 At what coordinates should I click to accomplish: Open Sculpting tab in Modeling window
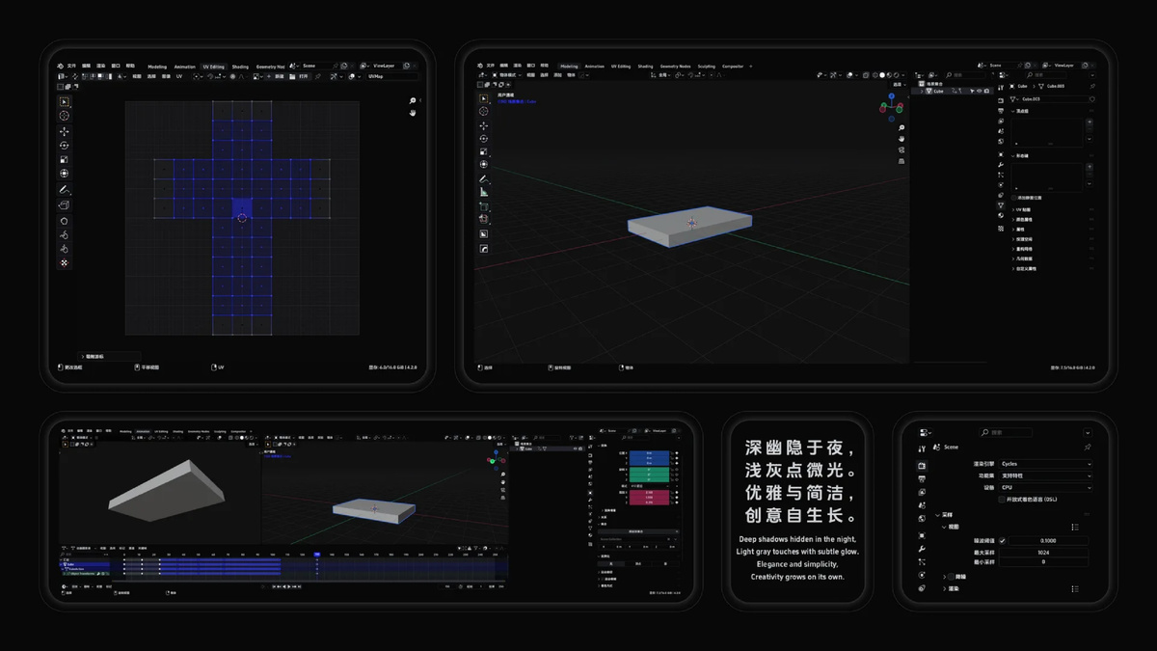pos(707,67)
